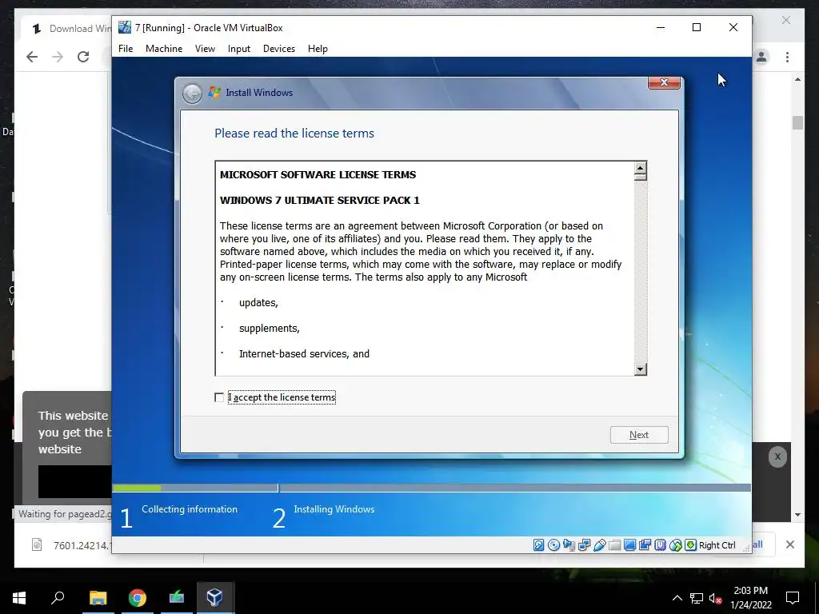819x614 pixels.
Task: Click the taskbar clock showing 2:03 PM
Action: click(x=750, y=598)
